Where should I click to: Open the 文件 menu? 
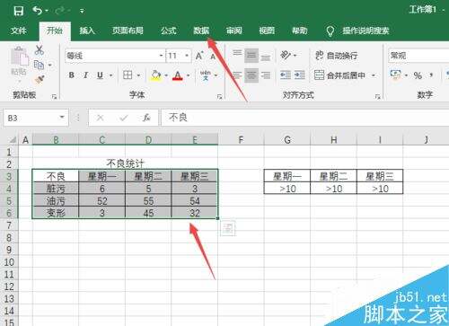tap(19, 31)
